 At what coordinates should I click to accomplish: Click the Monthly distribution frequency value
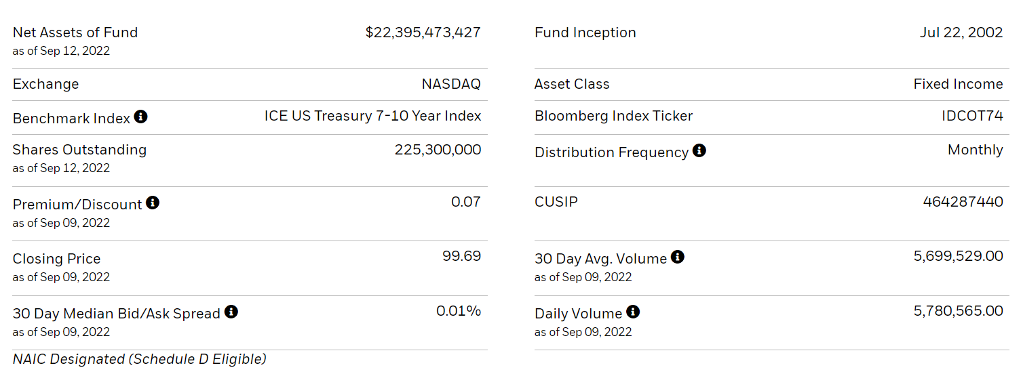point(975,150)
